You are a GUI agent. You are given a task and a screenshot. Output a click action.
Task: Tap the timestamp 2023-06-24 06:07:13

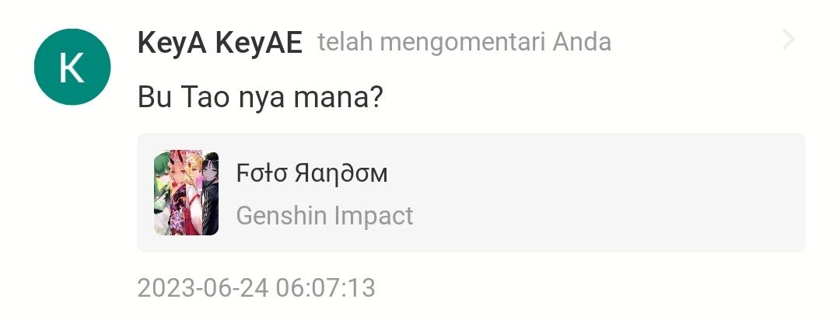(x=257, y=288)
